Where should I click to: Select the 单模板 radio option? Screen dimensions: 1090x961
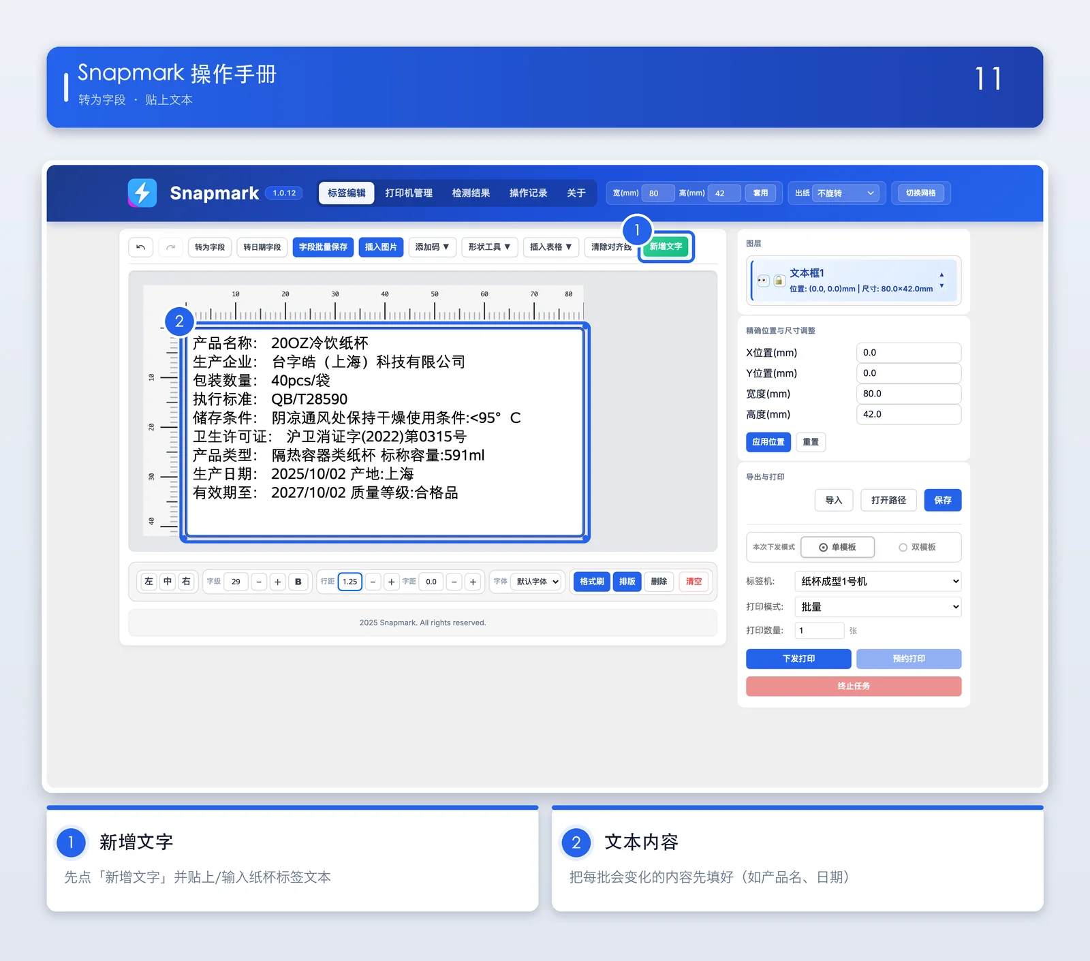(x=837, y=547)
